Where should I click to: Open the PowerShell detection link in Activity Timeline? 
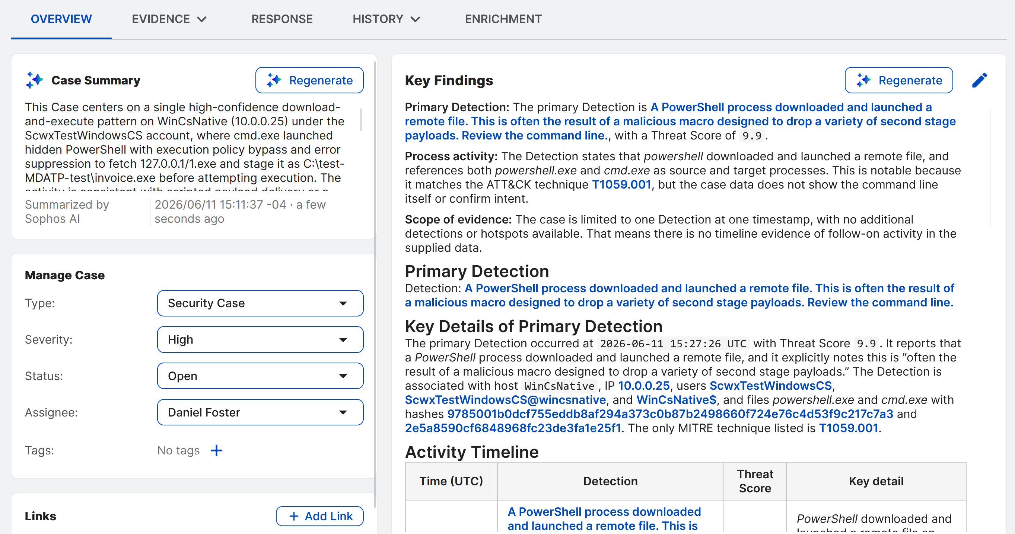pyautogui.click(x=604, y=518)
